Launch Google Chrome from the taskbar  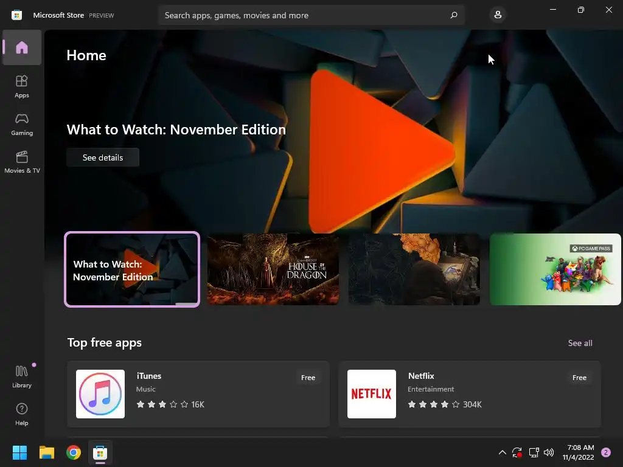[x=74, y=452]
